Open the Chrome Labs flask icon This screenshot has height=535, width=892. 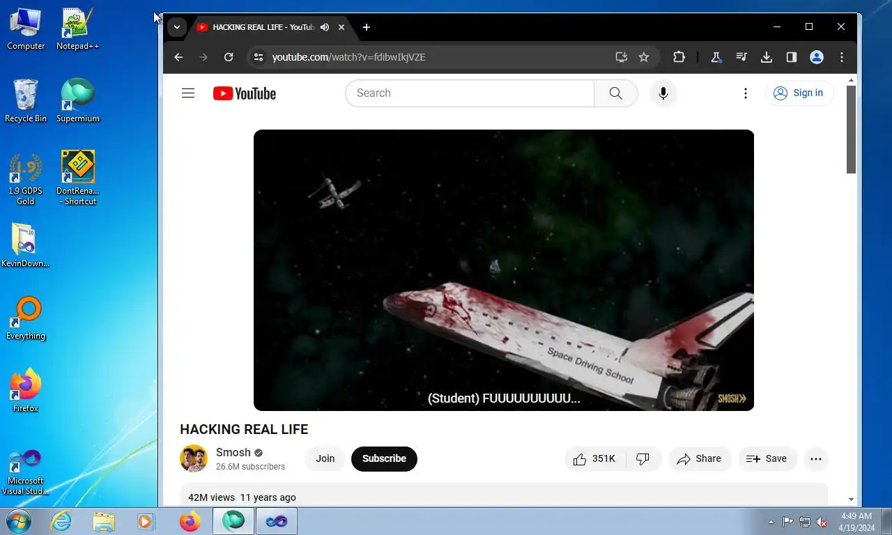(x=716, y=57)
